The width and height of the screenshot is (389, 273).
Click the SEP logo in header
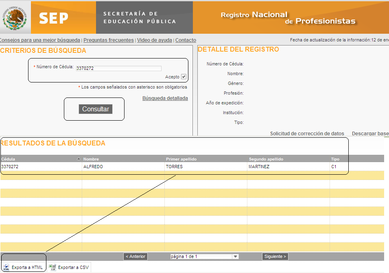54,18
